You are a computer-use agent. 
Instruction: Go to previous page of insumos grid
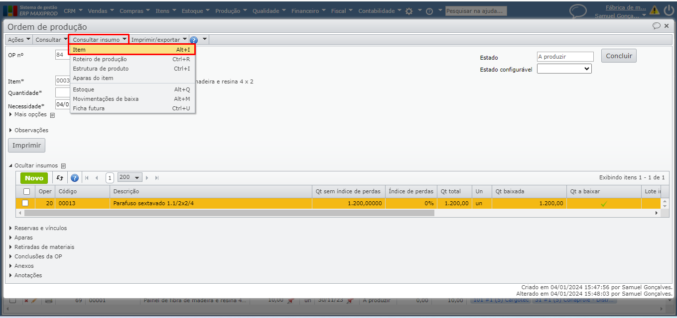coord(97,178)
